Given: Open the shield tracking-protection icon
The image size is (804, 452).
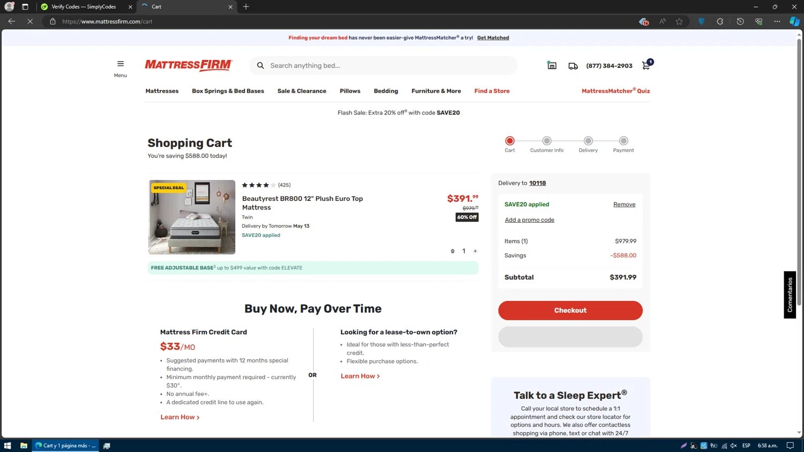Looking at the screenshot, I should click(701, 21).
